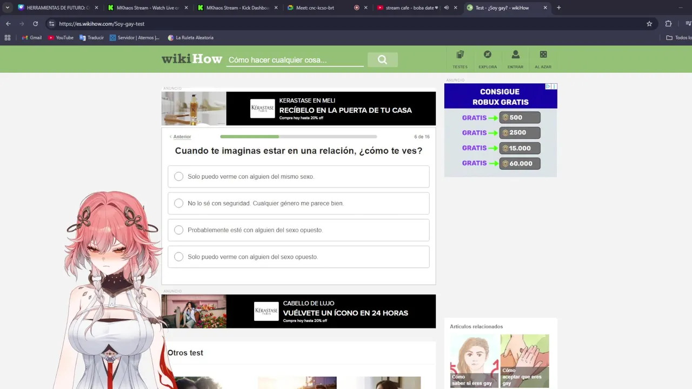Open the Gmail bookmark
This screenshot has height=389, width=692.
[x=32, y=38]
